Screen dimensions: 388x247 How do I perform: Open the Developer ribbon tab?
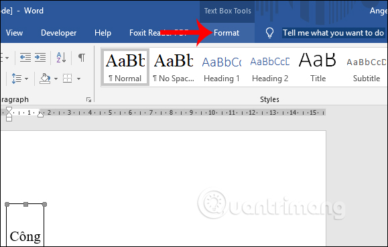[x=59, y=33]
